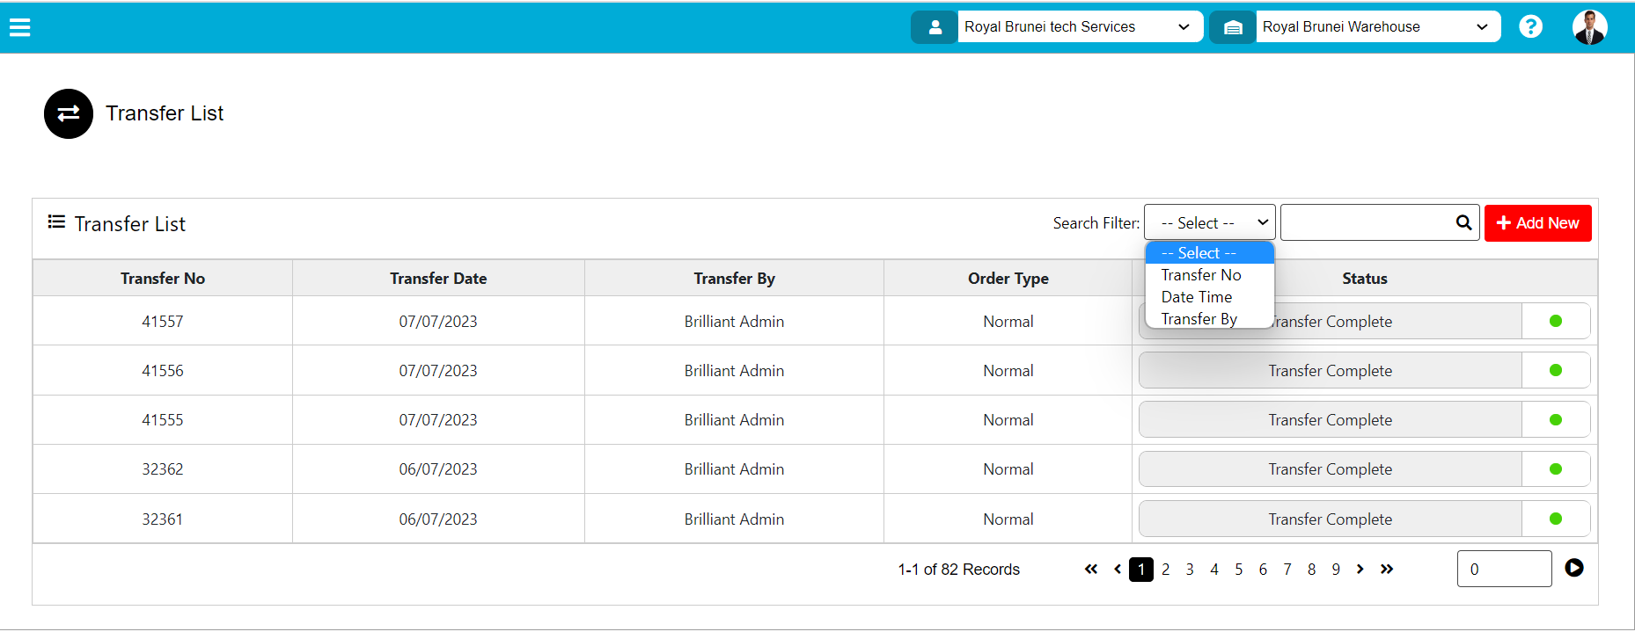Go to the last page arrow
The height and width of the screenshot is (639, 1635).
click(1387, 570)
